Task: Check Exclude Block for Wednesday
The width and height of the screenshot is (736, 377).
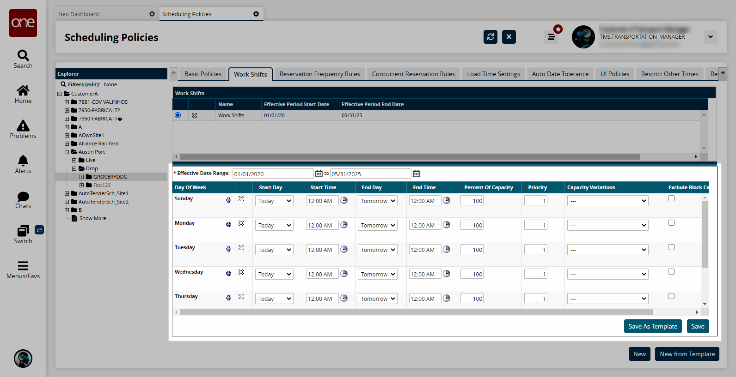Action: [x=671, y=272]
